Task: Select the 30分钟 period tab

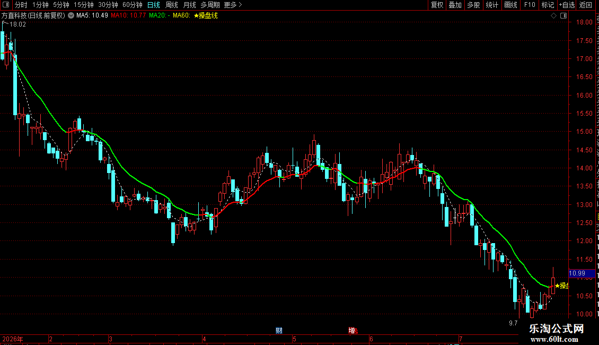Action: pyautogui.click(x=108, y=5)
